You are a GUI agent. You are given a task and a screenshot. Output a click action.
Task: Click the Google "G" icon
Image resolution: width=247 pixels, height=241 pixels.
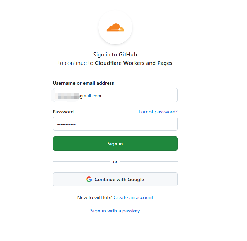tap(89, 179)
